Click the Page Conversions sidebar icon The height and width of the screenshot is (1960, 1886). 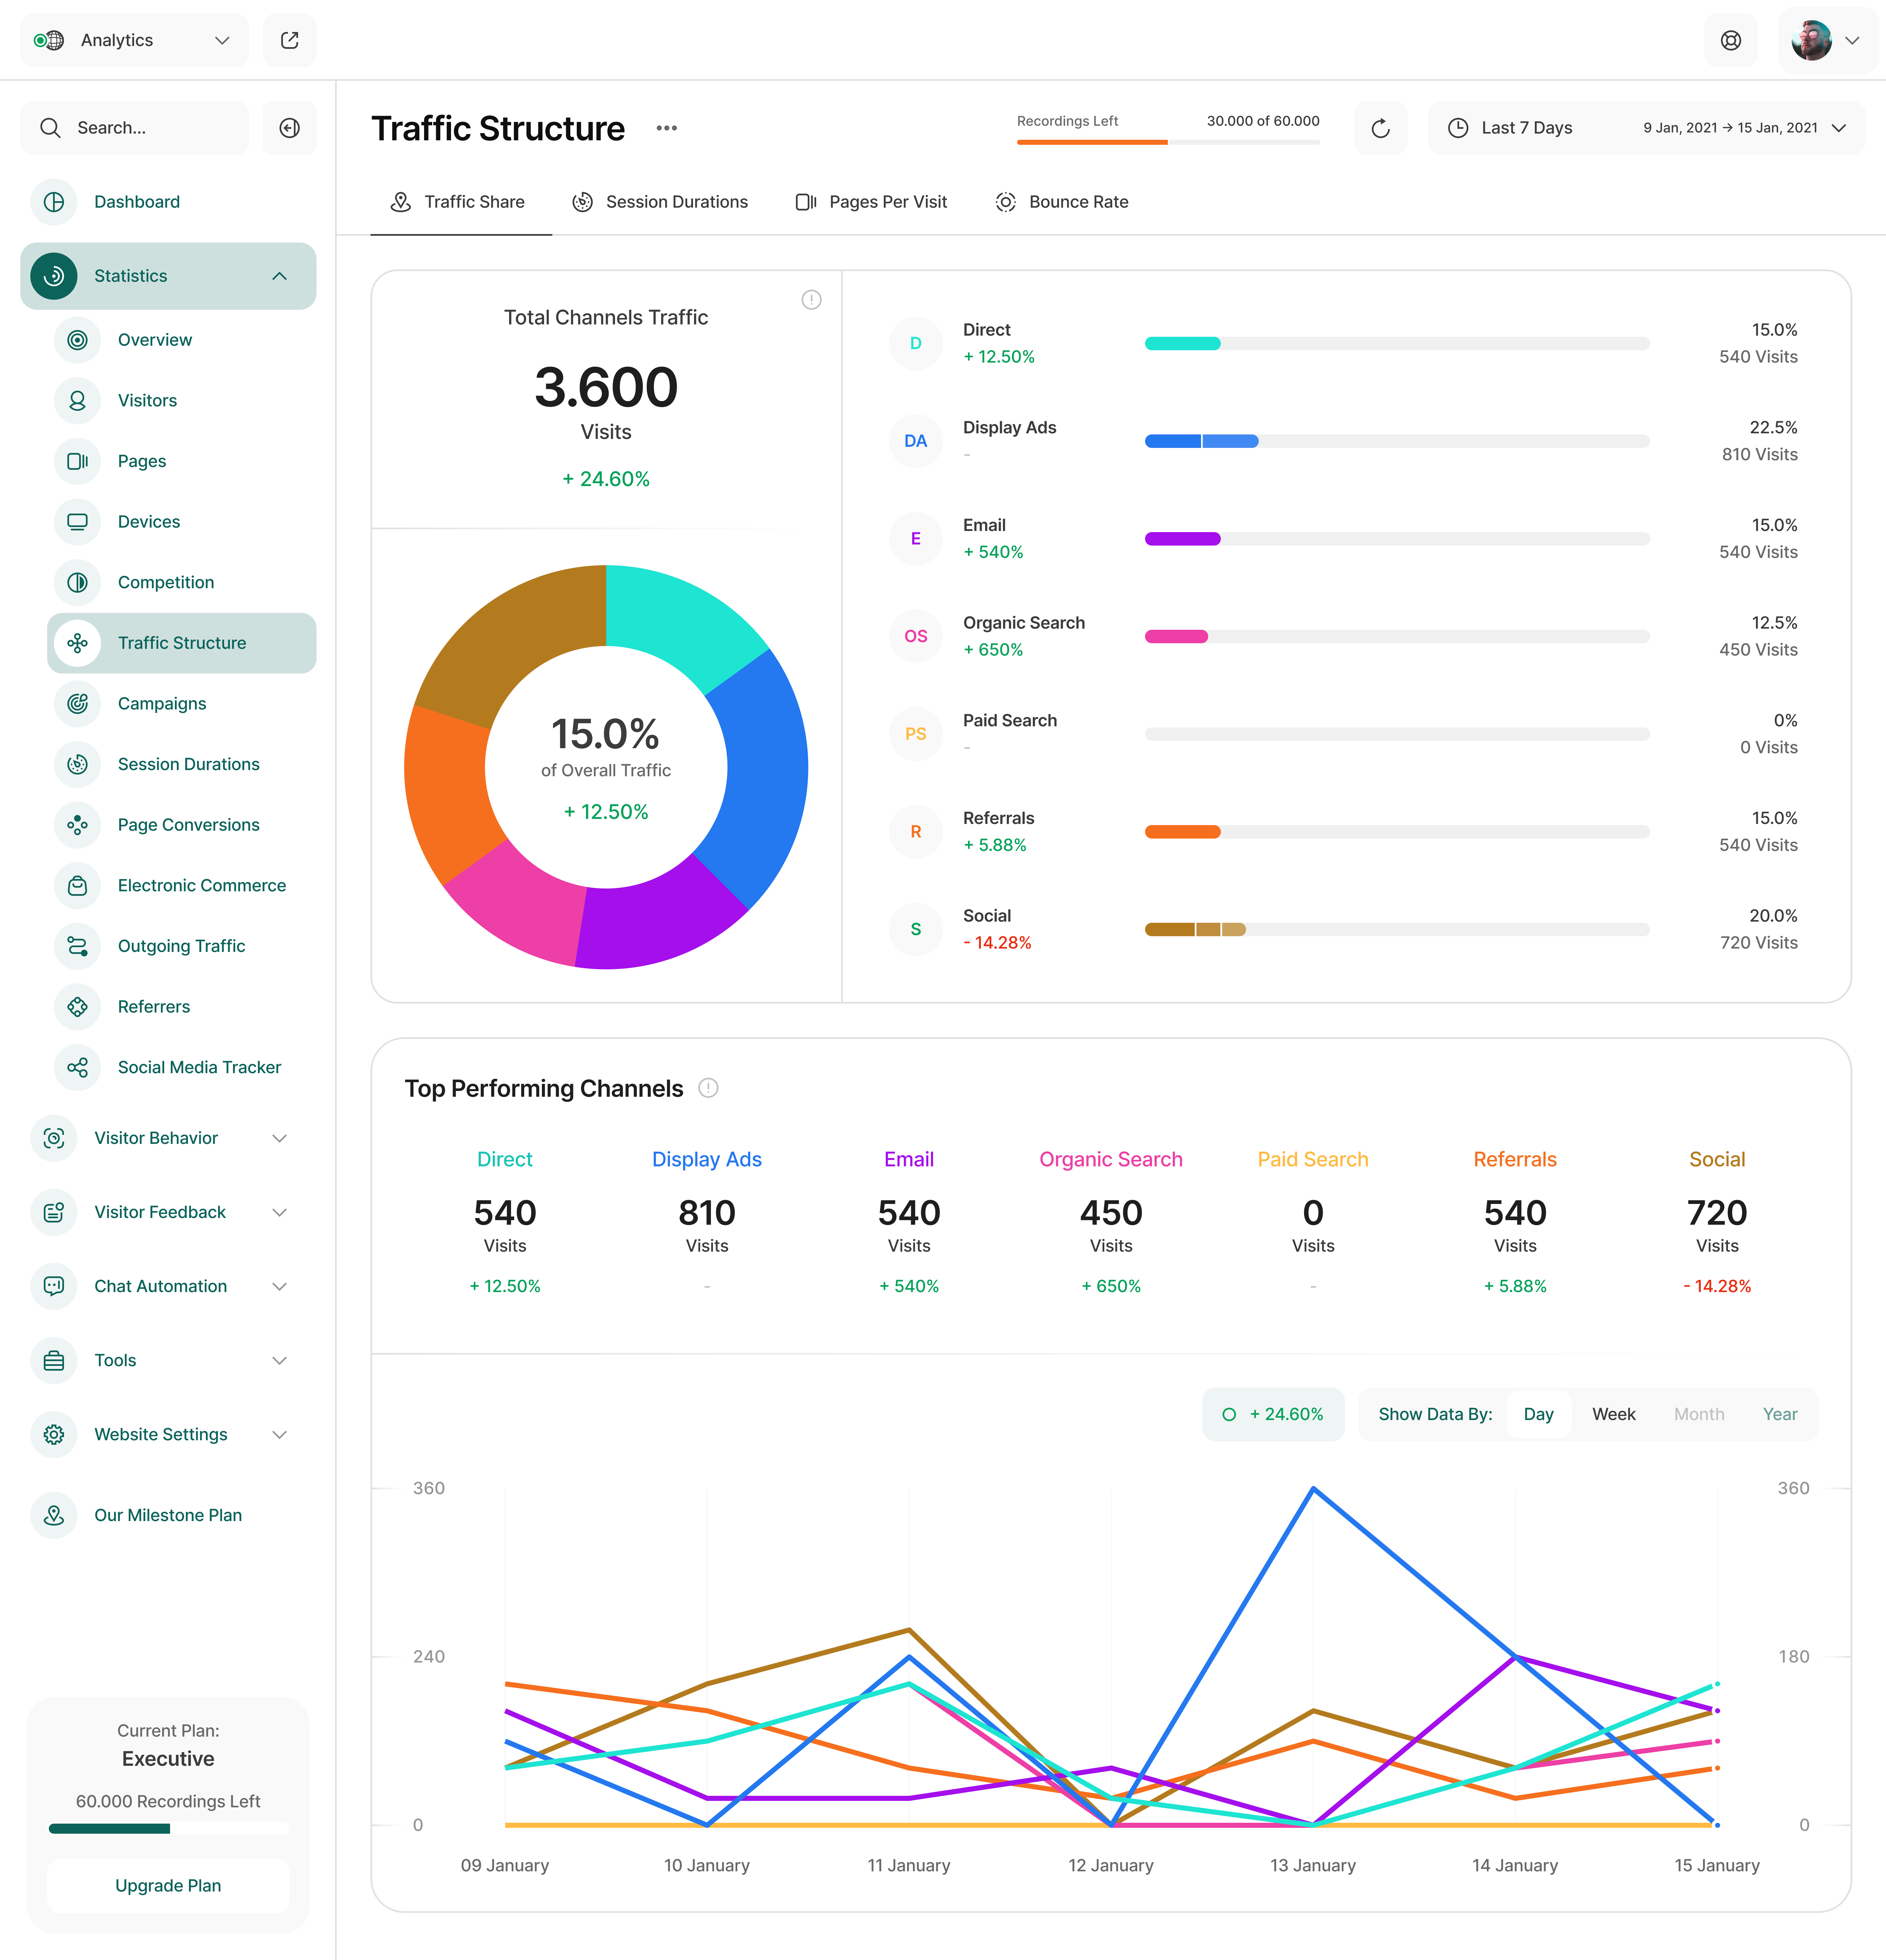pyautogui.click(x=77, y=825)
